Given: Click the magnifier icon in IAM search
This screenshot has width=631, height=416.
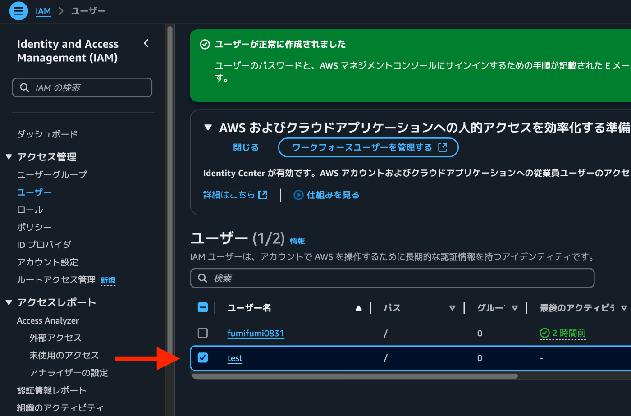Looking at the screenshot, I should pos(24,87).
